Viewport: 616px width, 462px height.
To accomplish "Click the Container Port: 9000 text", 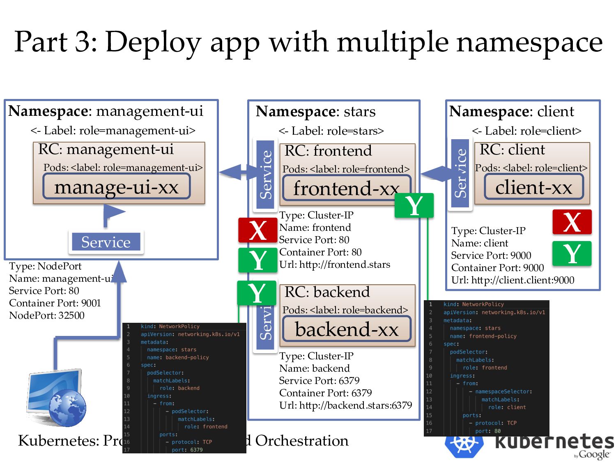I will [498, 268].
